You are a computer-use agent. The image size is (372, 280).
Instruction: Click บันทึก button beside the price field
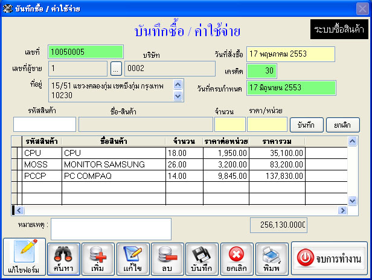(x=307, y=125)
